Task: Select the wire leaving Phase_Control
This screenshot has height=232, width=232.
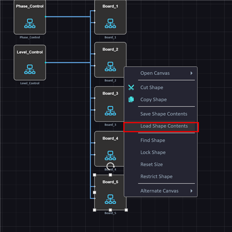Action: click(x=68, y=16)
